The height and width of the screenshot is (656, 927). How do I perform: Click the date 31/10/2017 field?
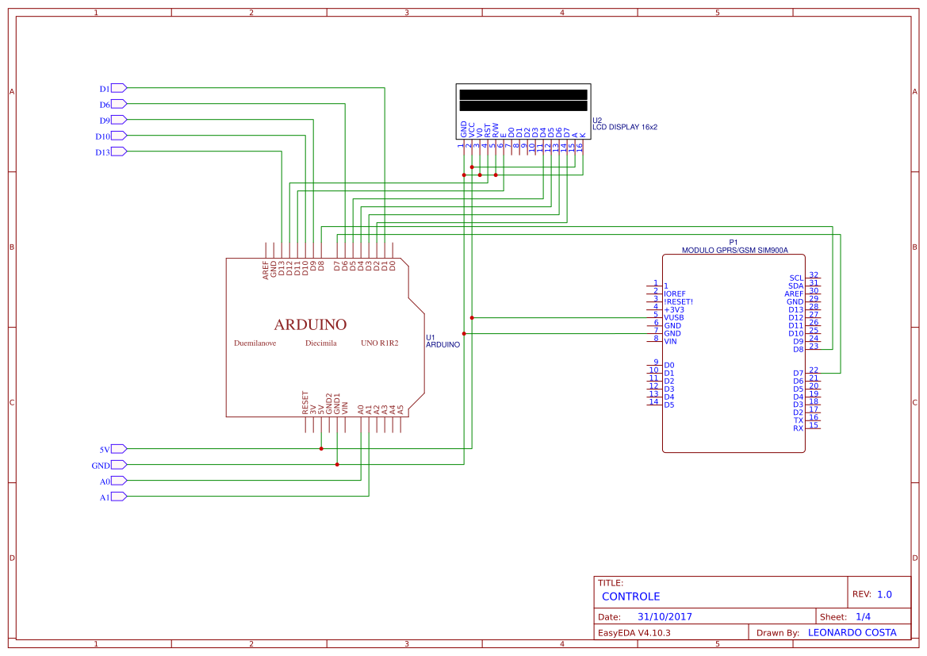coord(666,616)
